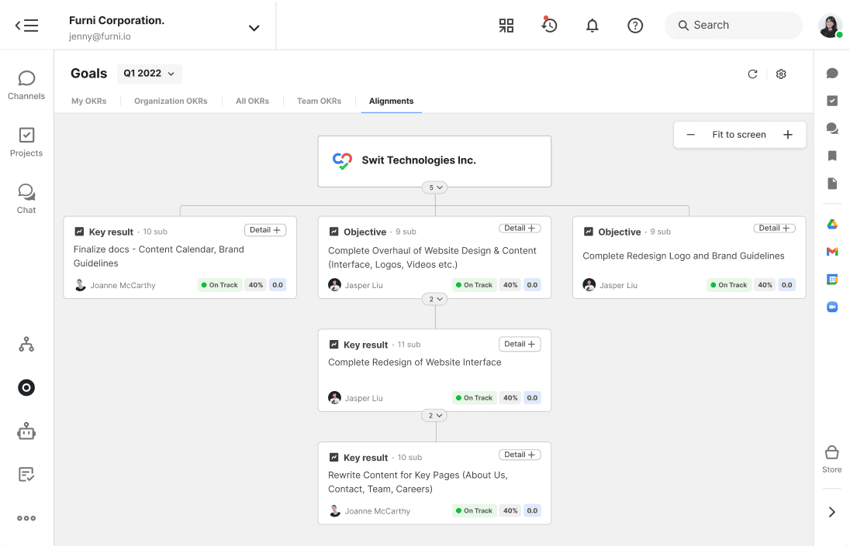The image size is (850, 546).
Task: Open the activity history clock icon
Action: click(549, 26)
